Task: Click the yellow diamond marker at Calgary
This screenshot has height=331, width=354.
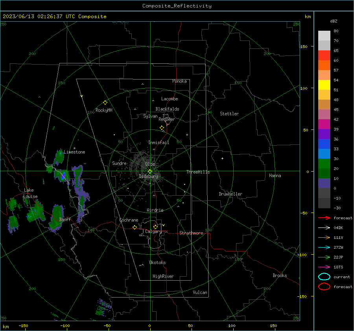Action: pos(155,227)
